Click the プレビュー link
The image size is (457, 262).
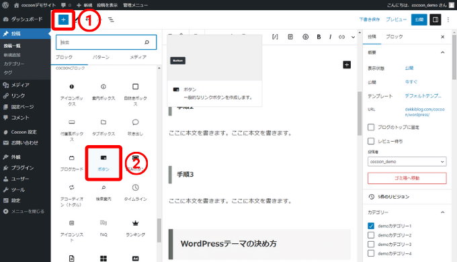pyautogui.click(x=396, y=19)
